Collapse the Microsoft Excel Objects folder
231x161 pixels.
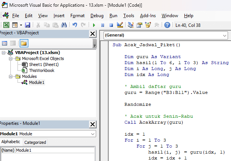click(x=10, y=59)
